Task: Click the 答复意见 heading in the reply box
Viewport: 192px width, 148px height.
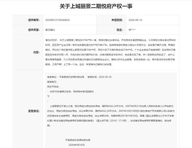Action: (52, 81)
